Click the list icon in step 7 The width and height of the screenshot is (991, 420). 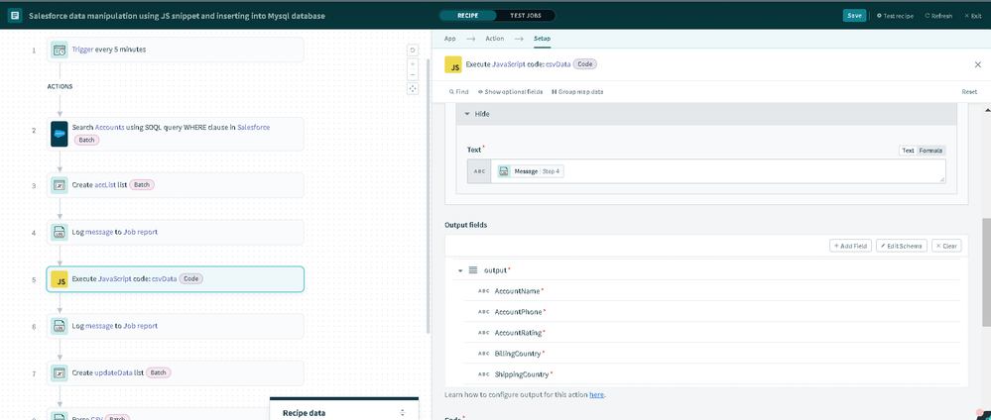pos(60,372)
